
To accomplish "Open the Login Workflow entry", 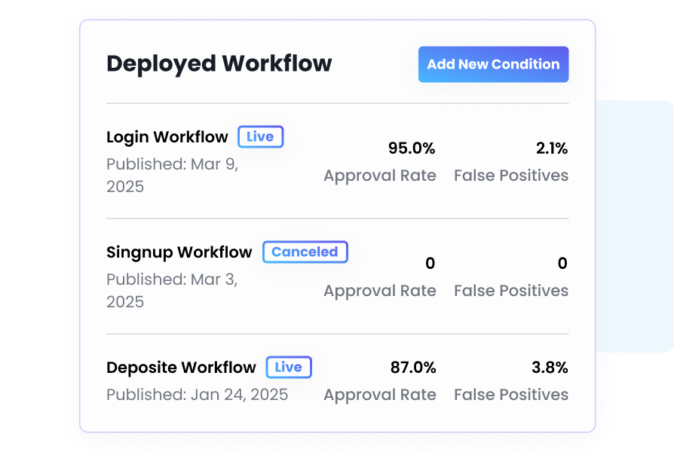I will point(167,137).
